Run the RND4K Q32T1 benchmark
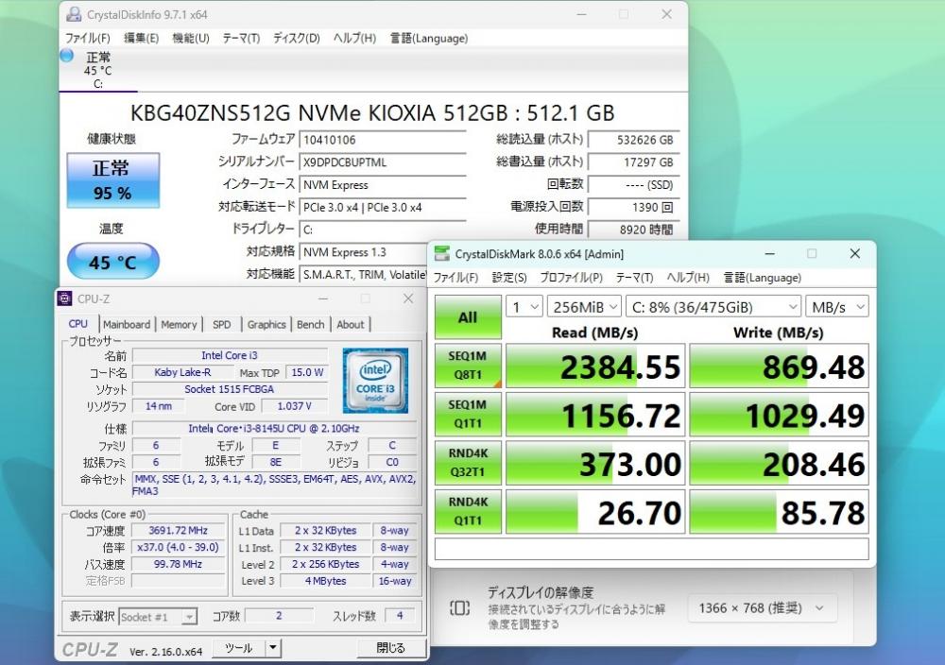 (468, 463)
